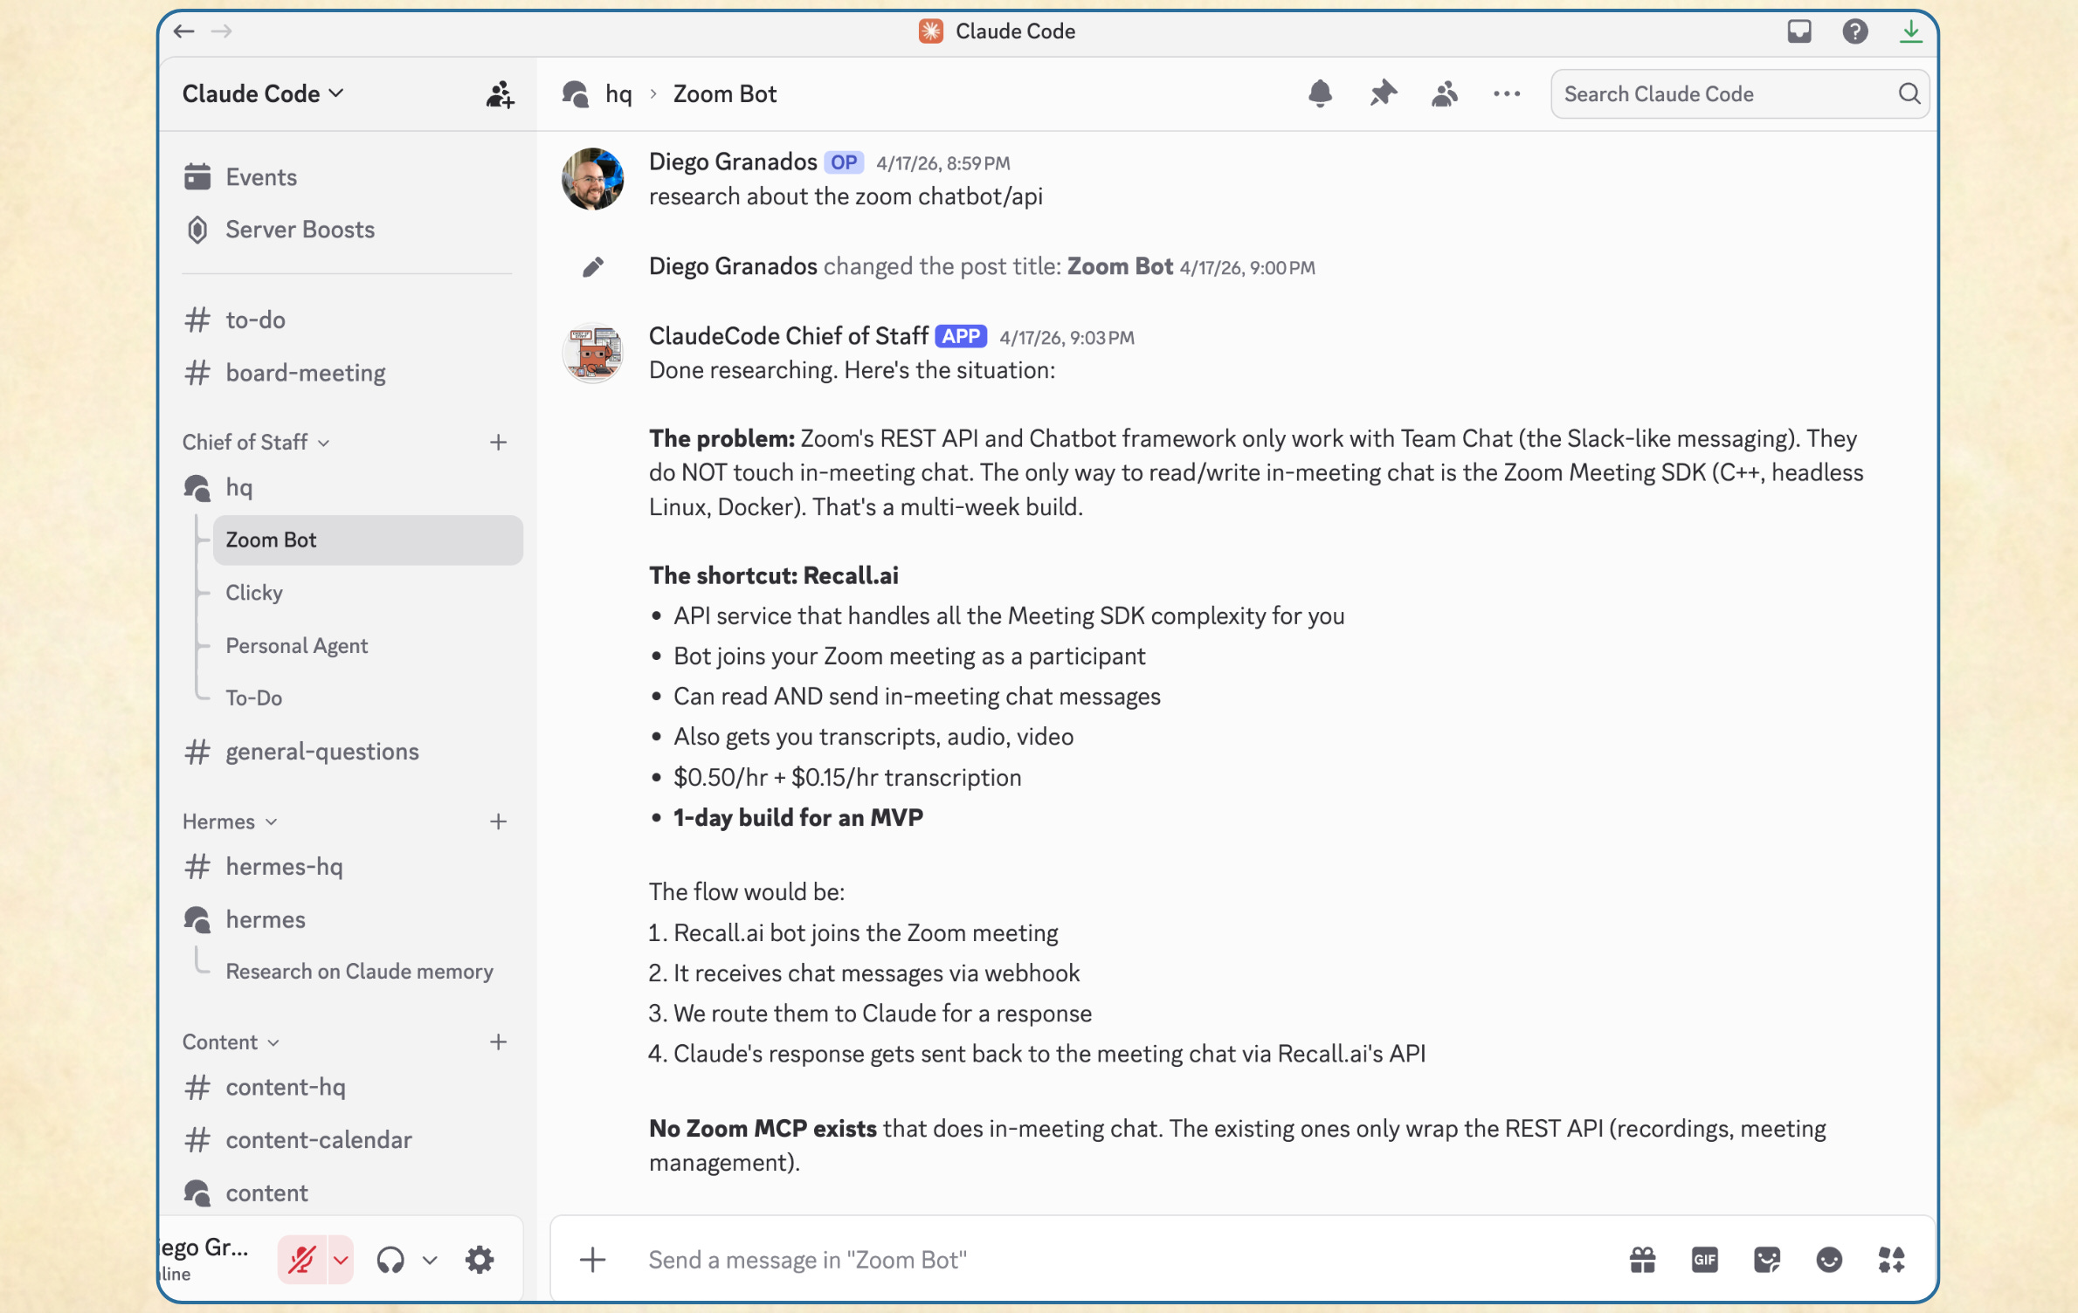The height and width of the screenshot is (1313, 2078).
Task: Open the Personal Agent thread
Action: [x=368, y=645]
